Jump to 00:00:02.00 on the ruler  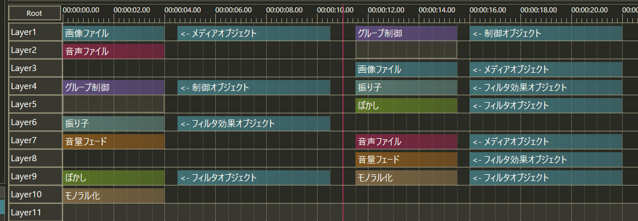pos(132,10)
